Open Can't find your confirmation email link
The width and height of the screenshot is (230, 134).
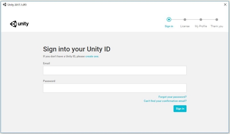pos(165,101)
